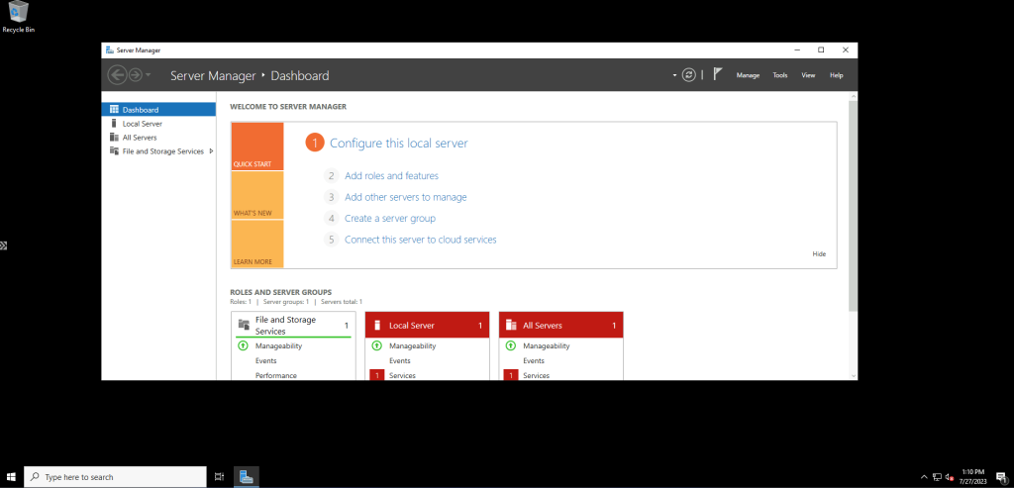This screenshot has width=1014, height=488.
Task: Click green manageability icon in File Storage tile
Action: [x=244, y=345]
